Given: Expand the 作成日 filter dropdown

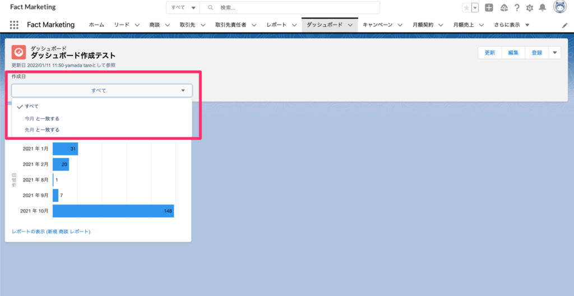Looking at the screenshot, I should coord(101,90).
